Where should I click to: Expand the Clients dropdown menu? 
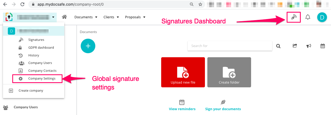tap(111, 17)
